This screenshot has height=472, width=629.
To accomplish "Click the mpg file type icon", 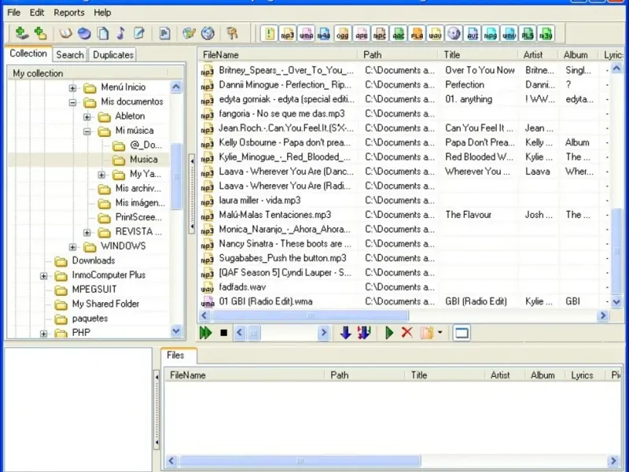I will click(x=491, y=34).
